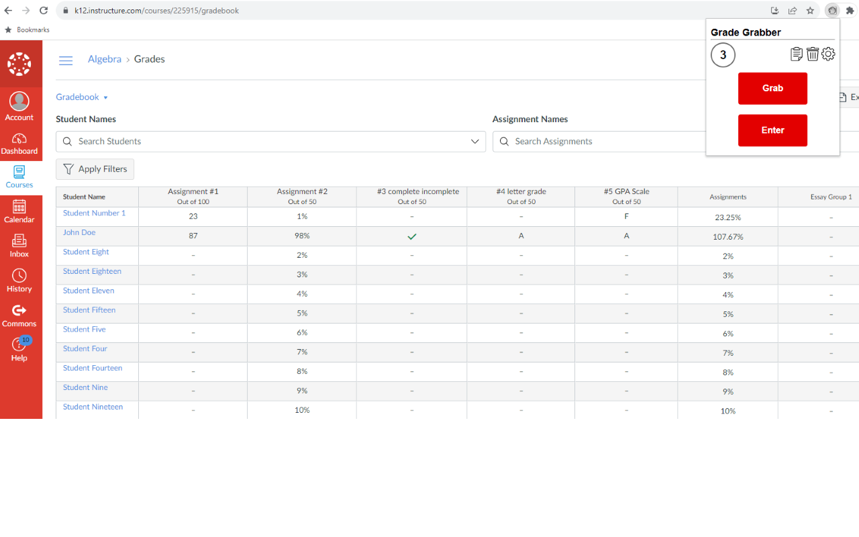Screen dimensions: 859x537
Task: Open Grade Grabber settings gear icon
Action: [x=829, y=54]
